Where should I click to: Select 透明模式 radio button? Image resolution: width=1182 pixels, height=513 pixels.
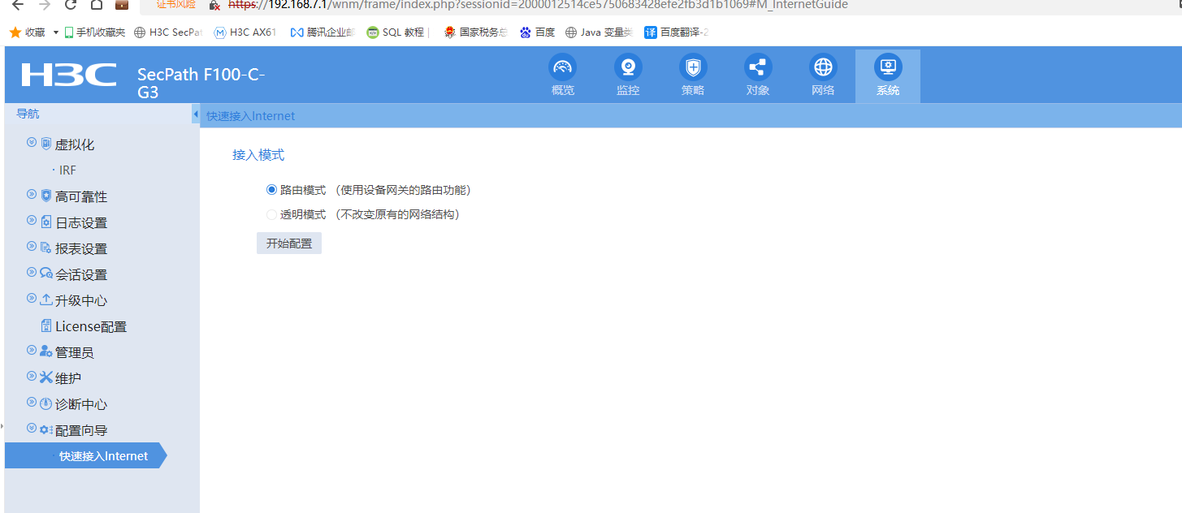[271, 215]
